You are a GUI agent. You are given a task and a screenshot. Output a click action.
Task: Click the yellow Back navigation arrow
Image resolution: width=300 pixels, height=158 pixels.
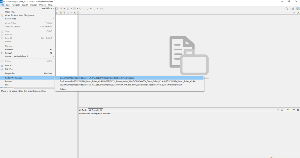(x=88, y=9)
